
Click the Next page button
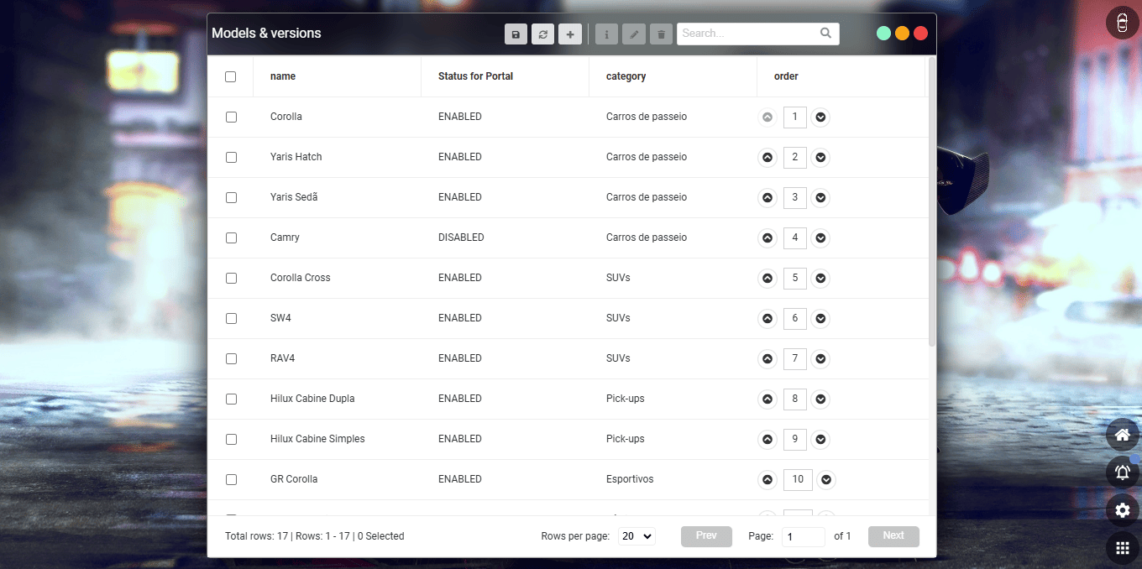pos(893,536)
